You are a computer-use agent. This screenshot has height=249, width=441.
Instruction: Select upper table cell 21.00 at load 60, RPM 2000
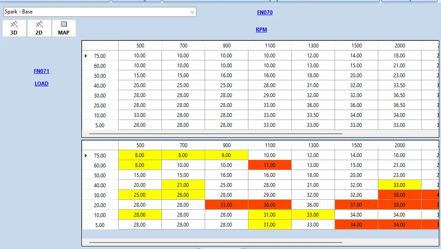pyautogui.click(x=399, y=65)
